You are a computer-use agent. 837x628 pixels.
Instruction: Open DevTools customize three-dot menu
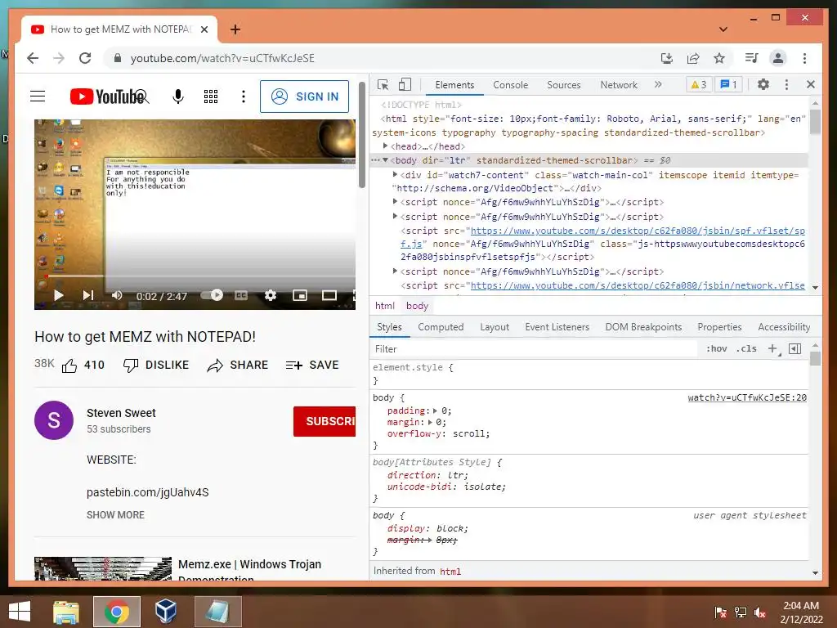[786, 84]
